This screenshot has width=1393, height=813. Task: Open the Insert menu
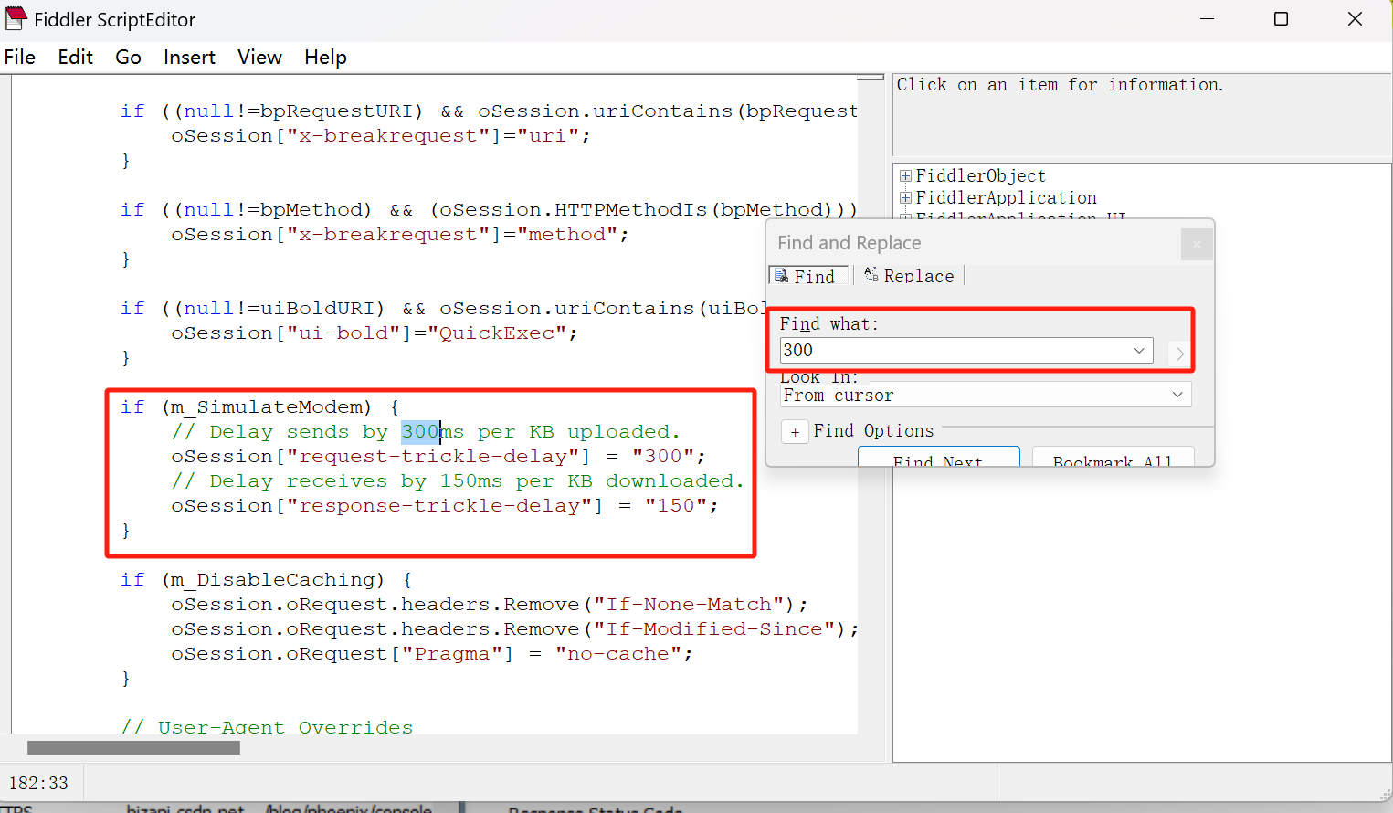tap(189, 58)
